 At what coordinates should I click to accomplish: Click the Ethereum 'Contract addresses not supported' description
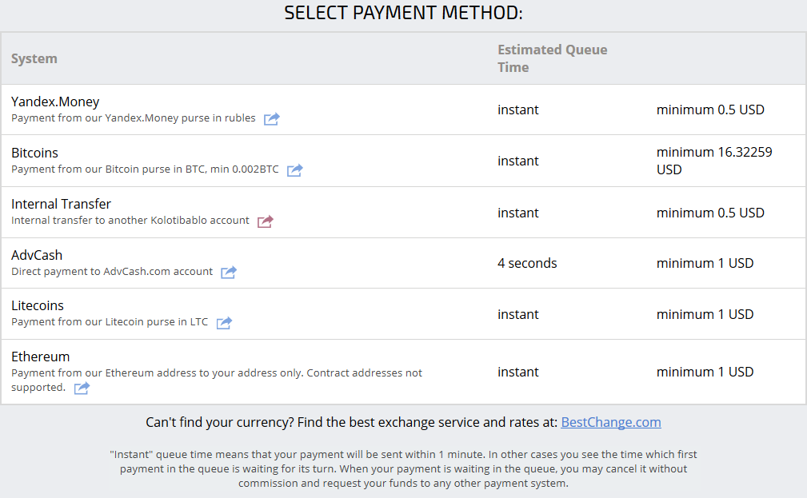217,380
